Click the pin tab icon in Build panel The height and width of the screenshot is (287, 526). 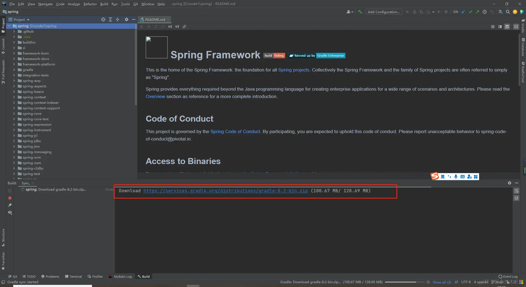(10, 205)
